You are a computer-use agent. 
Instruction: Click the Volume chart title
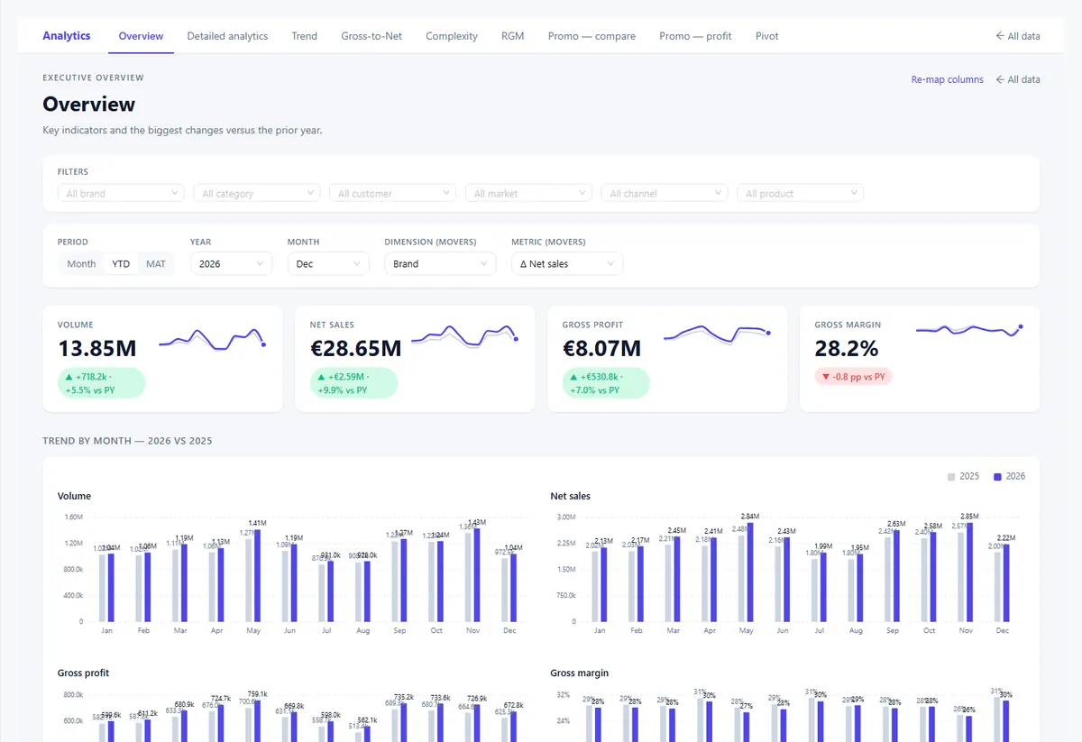pos(74,496)
